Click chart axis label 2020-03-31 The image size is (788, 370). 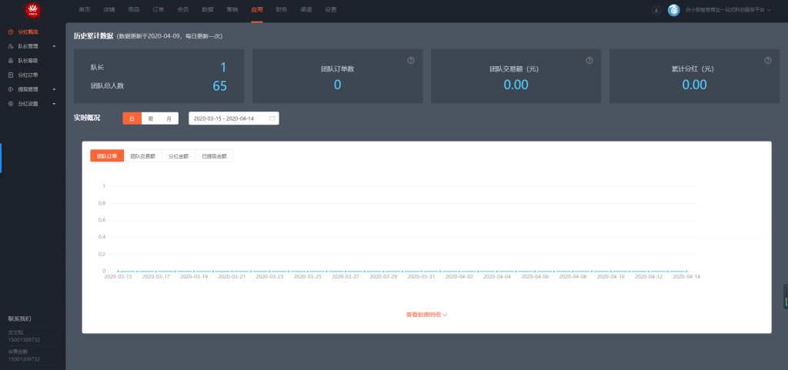click(421, 277)
